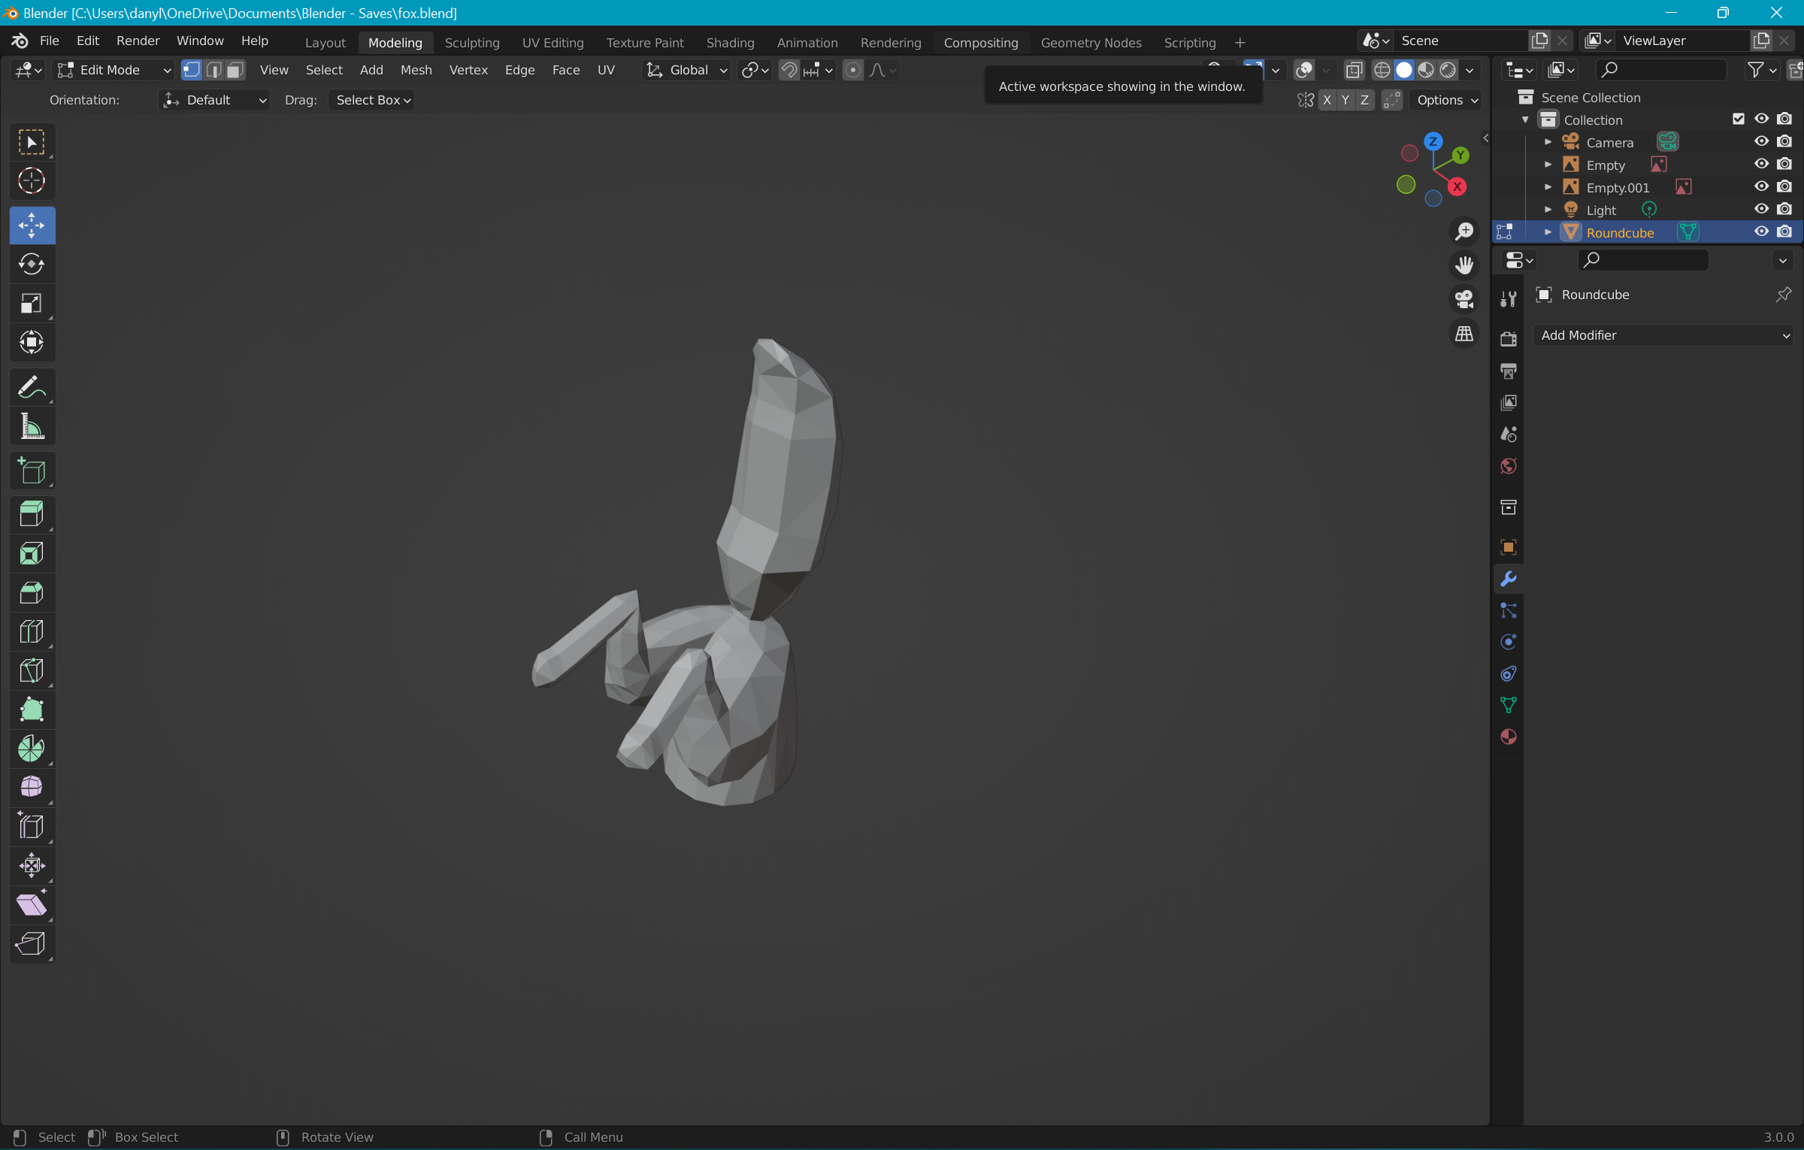Select the Measure tool icon
Viewport: 1804px width, 1150px height.
tap(32, 427)
